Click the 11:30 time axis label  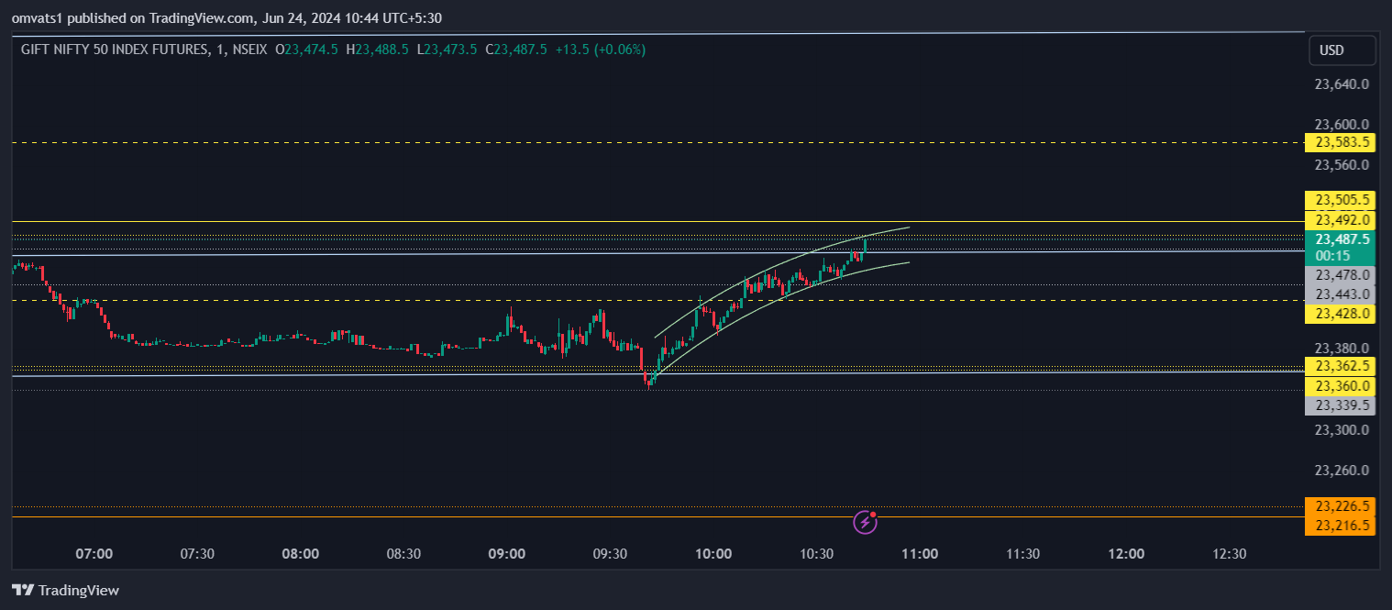point(1022,554)
